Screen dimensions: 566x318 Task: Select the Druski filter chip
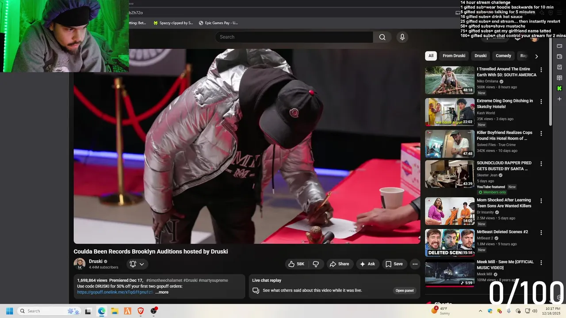[481, 56]
